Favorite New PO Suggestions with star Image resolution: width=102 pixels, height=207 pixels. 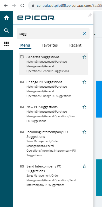(x=84, y=107)
